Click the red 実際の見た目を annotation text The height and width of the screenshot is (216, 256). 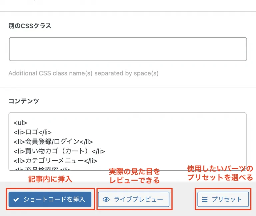(134, 172)
